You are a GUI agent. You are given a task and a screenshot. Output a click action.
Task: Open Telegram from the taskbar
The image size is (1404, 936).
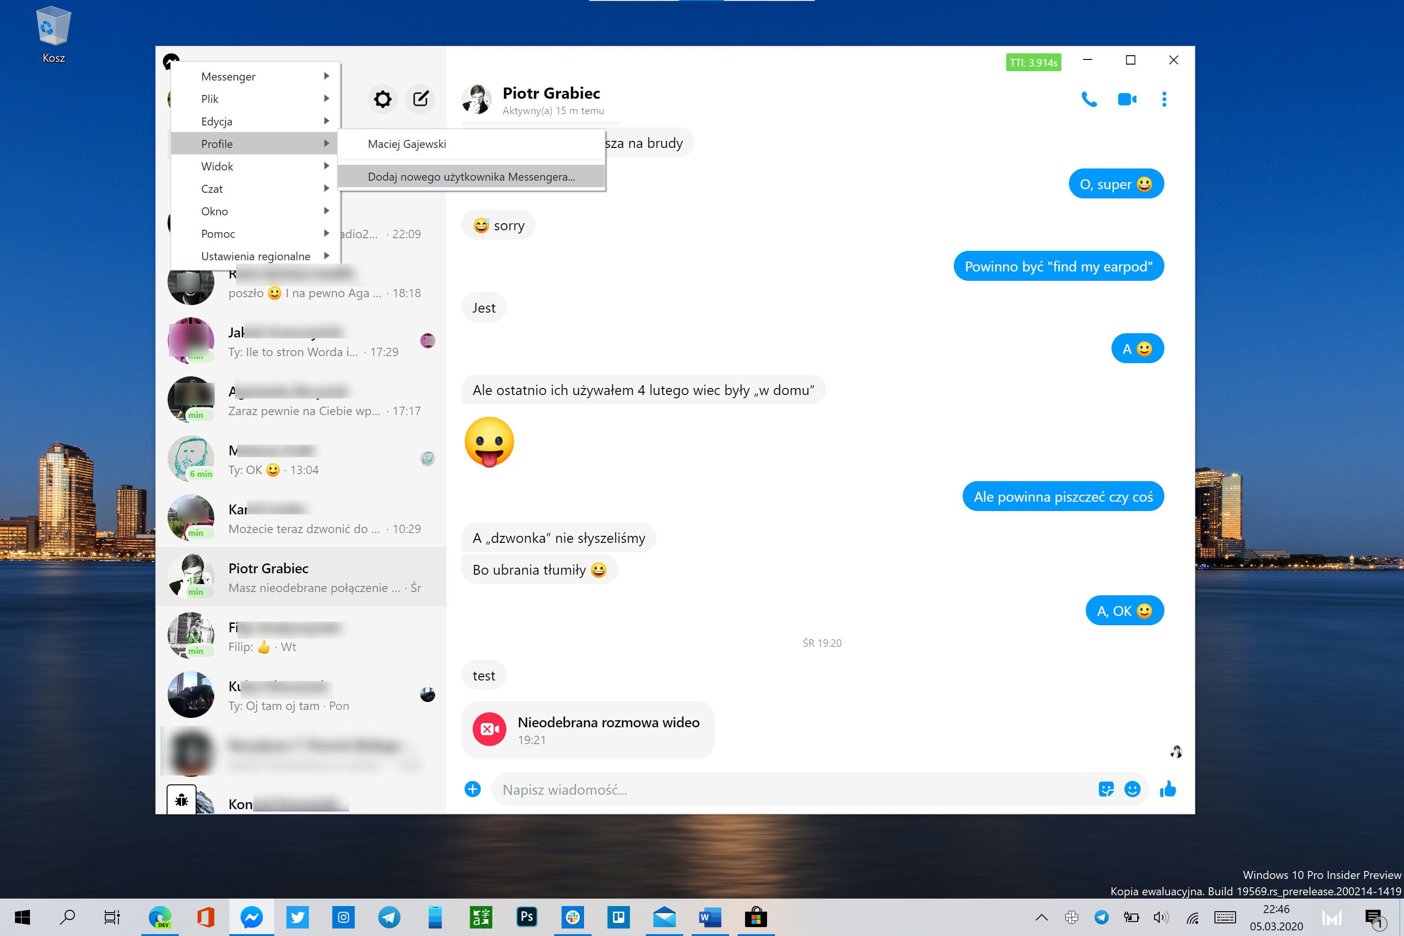[x=389, y=917]
